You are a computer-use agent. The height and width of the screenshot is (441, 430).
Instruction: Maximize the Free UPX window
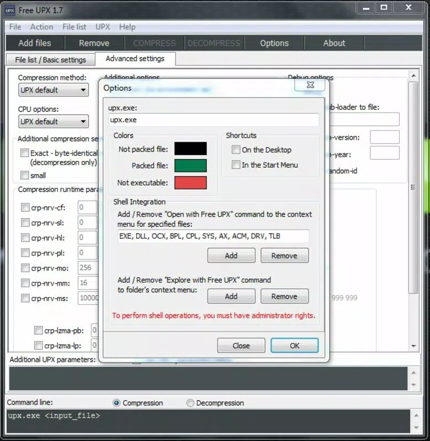(x=384, y=7)
